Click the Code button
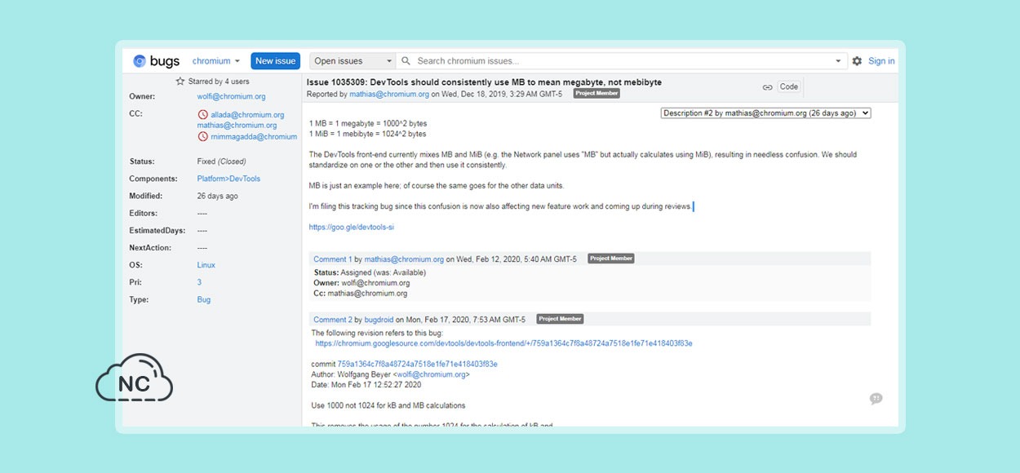 pos(789,86)
